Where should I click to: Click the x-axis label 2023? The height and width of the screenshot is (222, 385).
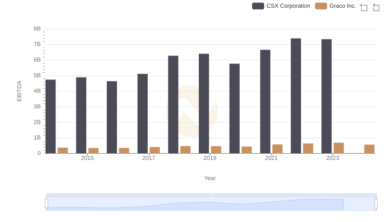click(x=333, y=158)
